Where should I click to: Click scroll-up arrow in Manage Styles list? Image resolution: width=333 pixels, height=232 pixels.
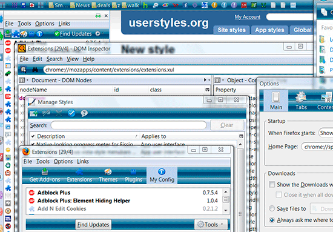point(240,144)
